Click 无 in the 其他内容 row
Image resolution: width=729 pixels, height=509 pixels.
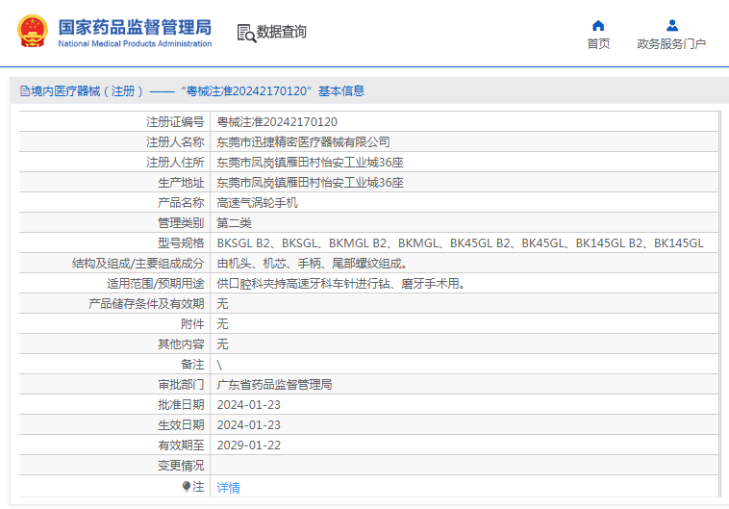pos(223,344)
